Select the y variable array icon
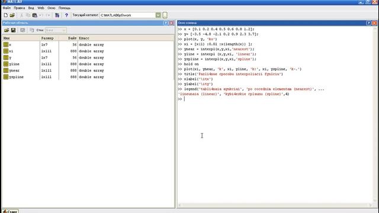Image resolution: width=379 pixels, height=213 pixels. click(6, 57)
